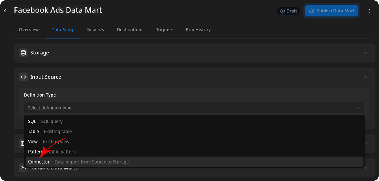Viewport: 379px width, 181px height.
Task: Expand the Storage section chevron
Action: (365, 53)
